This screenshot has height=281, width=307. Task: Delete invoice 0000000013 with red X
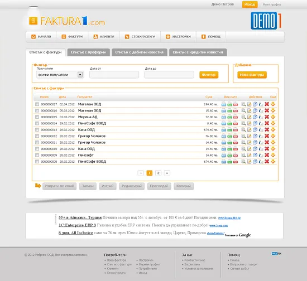point(267,130)
